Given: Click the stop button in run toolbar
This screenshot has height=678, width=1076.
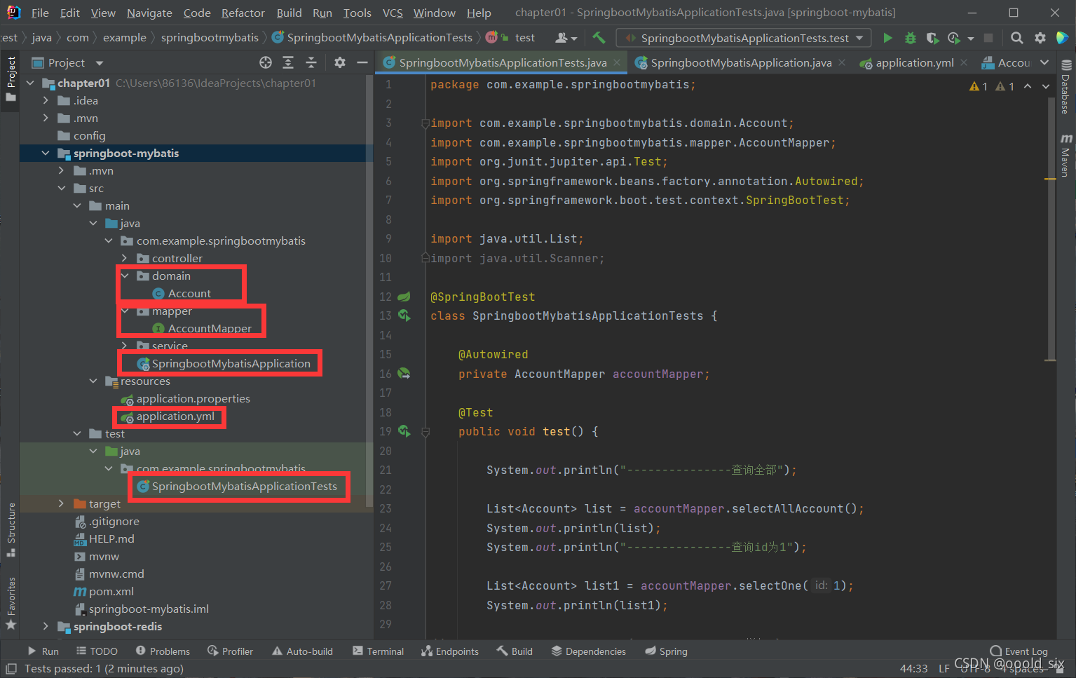Looking at the screenshot, I should [x=988, y=38].
